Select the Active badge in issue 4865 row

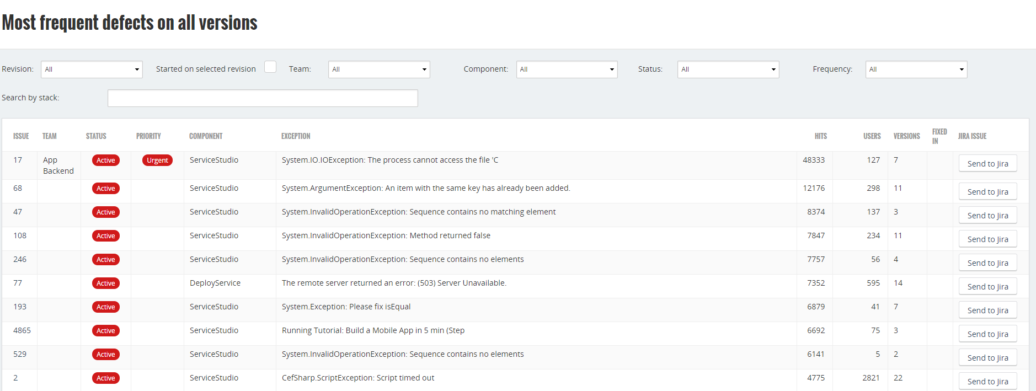[x=106, y=331]
